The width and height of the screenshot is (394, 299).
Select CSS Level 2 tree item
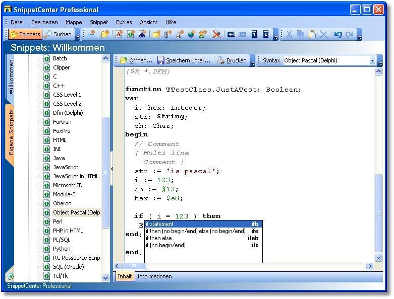click(x=67, y=104)
